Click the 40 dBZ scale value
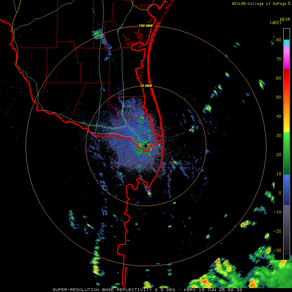The width and height of the screenshot is (292, 292). [x=279, y=116]
